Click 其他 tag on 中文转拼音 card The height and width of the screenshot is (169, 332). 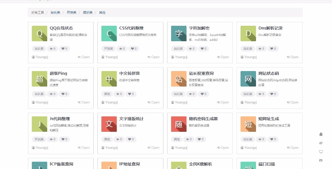[107, 94]
